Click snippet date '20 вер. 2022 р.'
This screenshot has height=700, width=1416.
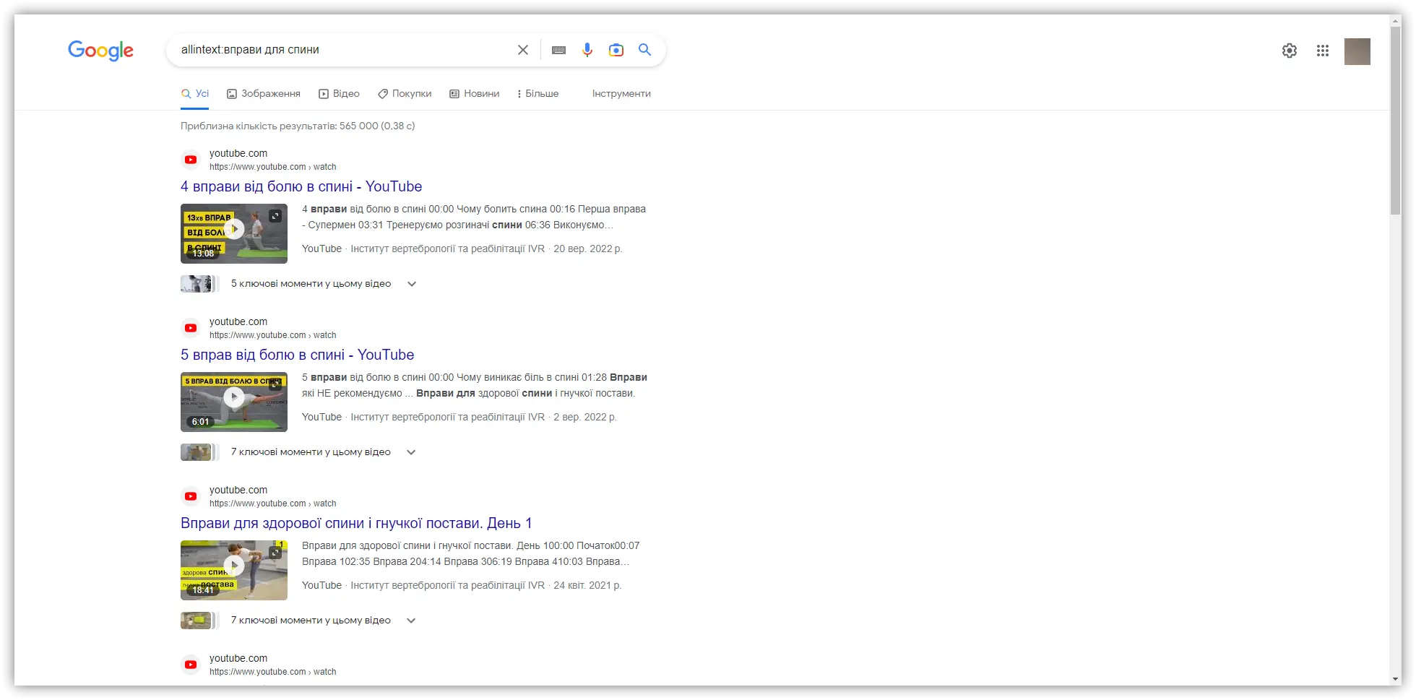coord(588,249)
